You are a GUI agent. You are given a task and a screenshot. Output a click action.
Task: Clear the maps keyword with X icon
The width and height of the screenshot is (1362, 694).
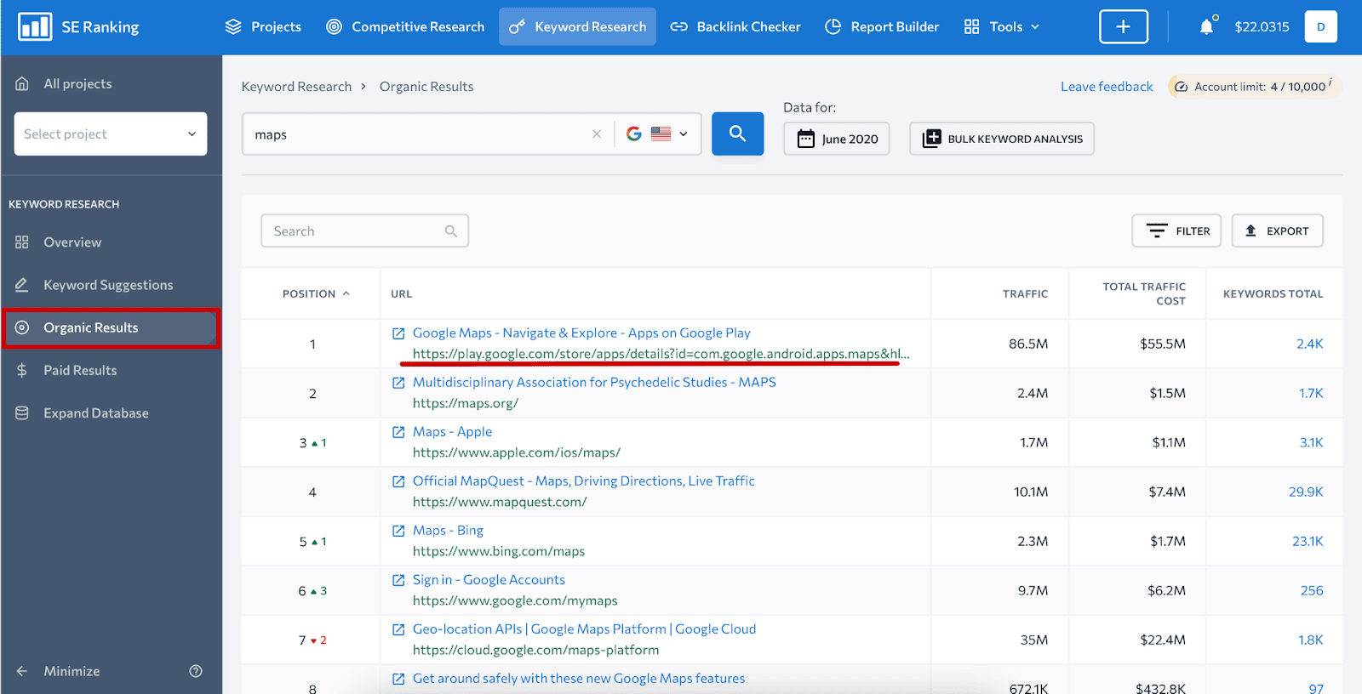597,134
